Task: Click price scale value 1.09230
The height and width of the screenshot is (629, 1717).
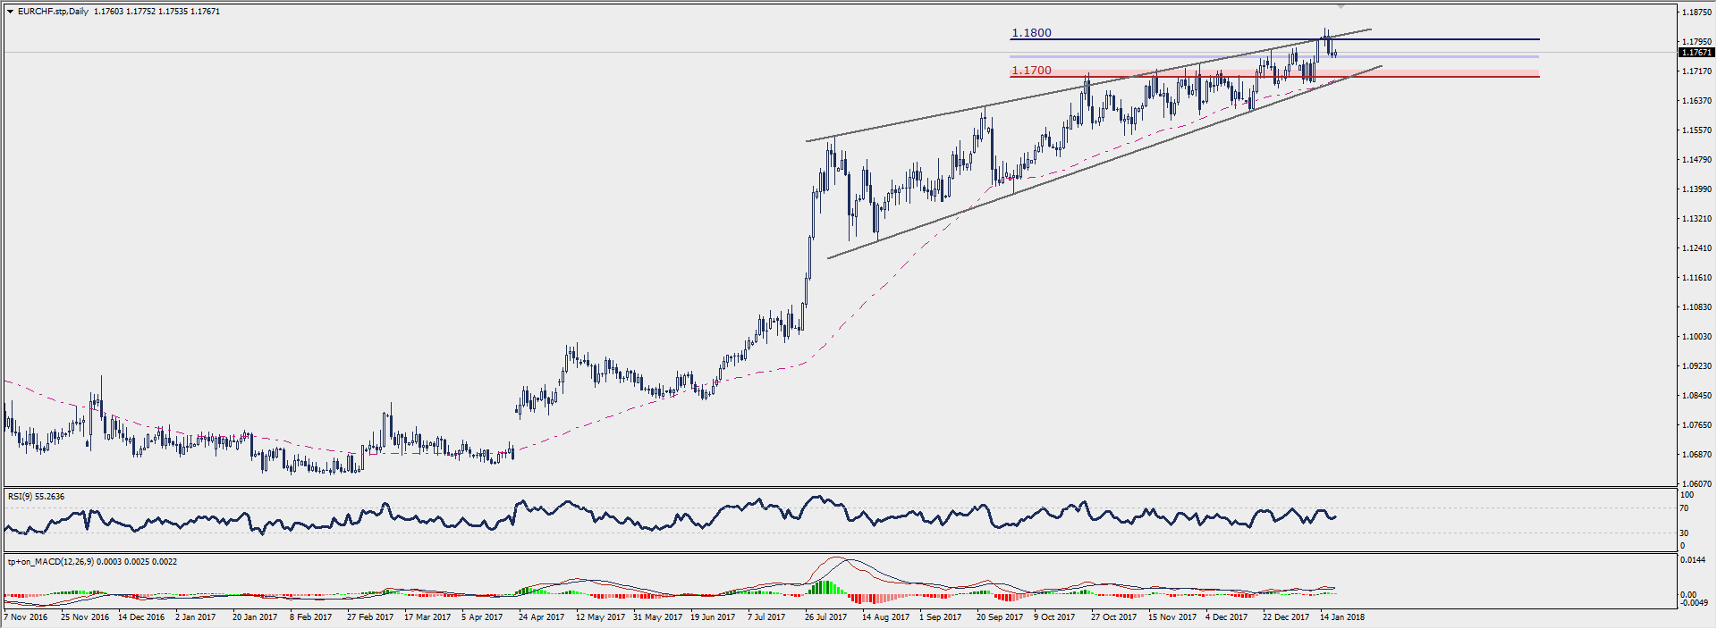Action: point(1696,366)
